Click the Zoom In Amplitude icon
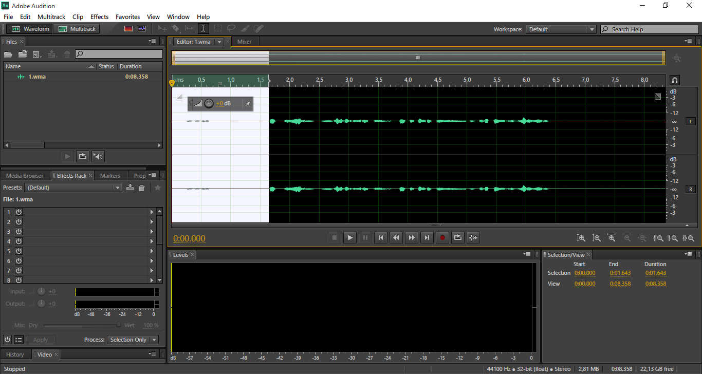The height and width of the screenshot is (374, 702). pyautogui.click(x=581, y=238)
